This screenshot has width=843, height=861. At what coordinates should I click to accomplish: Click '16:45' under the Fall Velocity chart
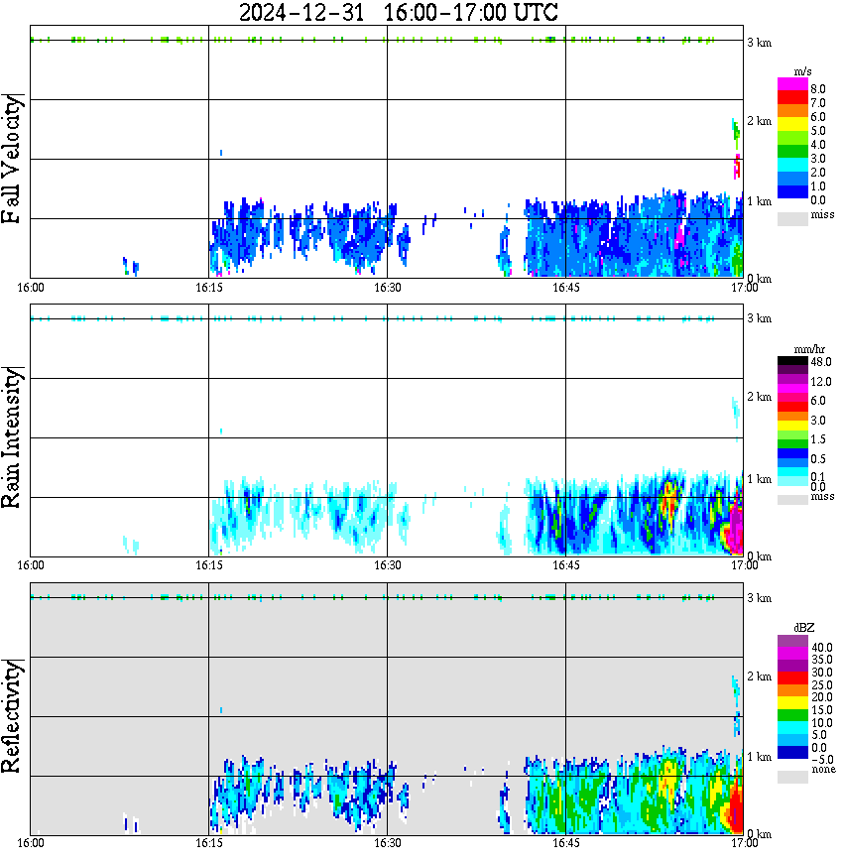coord(566,288)
